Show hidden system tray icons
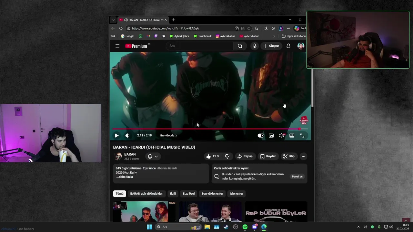The image size is (413, 232). pyautogui.click(x=358, y=227)
